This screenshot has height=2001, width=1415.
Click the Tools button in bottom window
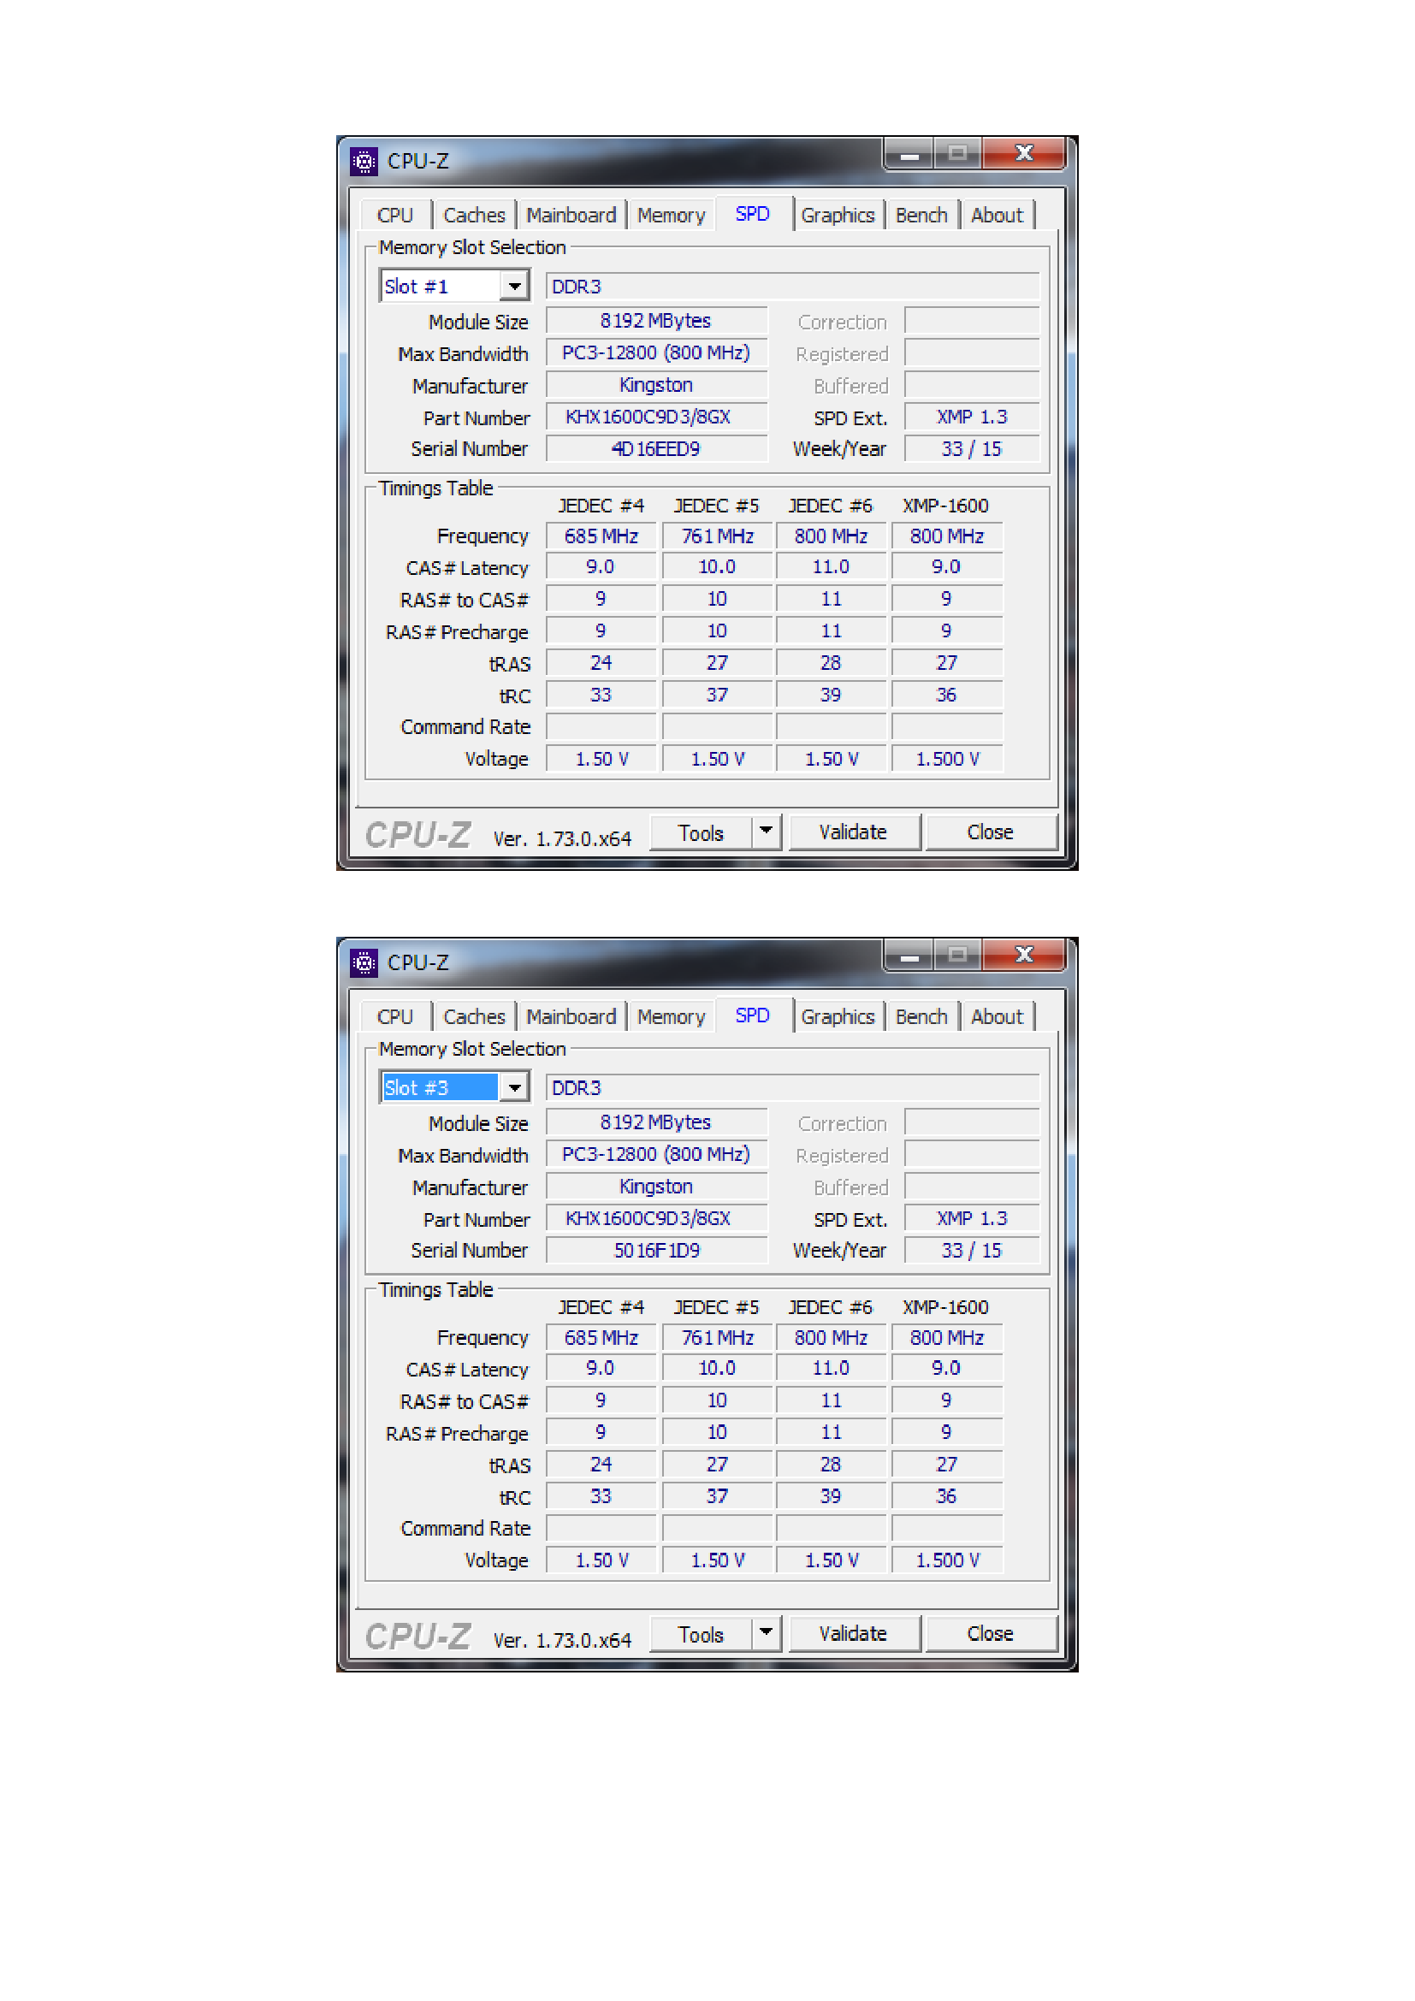click(x=702, y=1635)
